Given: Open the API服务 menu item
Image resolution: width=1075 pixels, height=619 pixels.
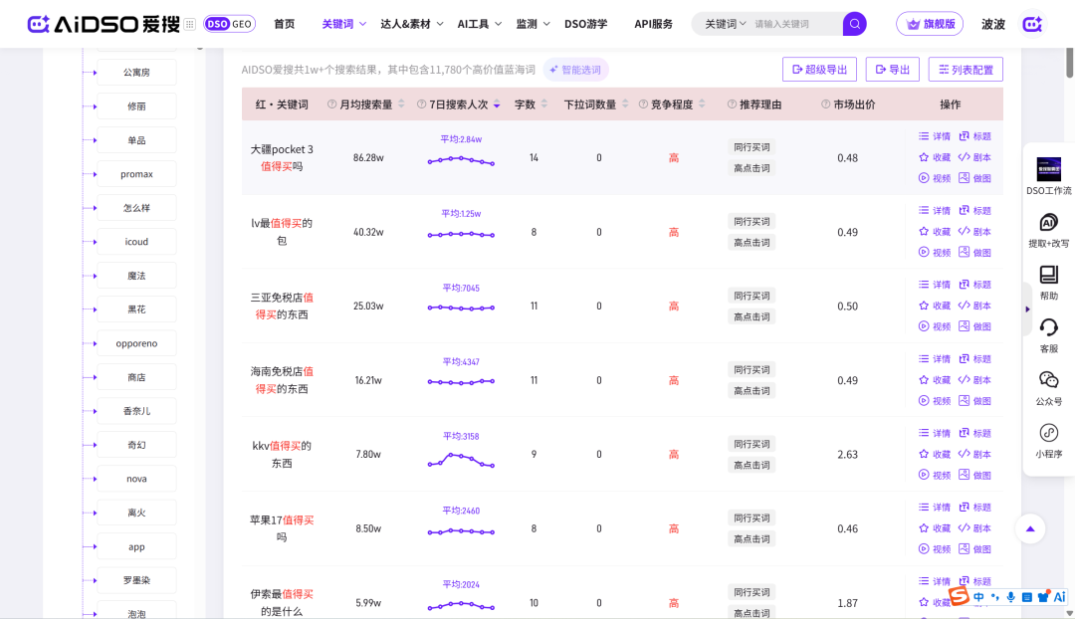Looking at the screenshot, I should coord(653,24).
